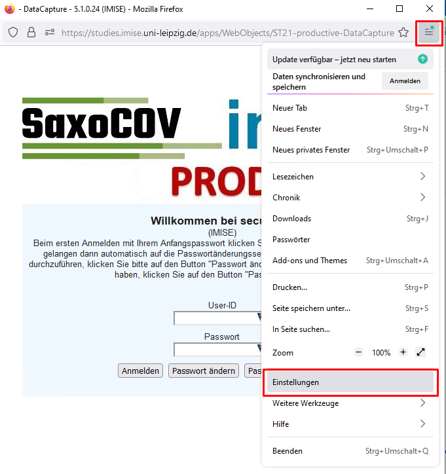Maximize the Firefox window
This screenshot has width=446, height=474.
[x=400, y=9]
